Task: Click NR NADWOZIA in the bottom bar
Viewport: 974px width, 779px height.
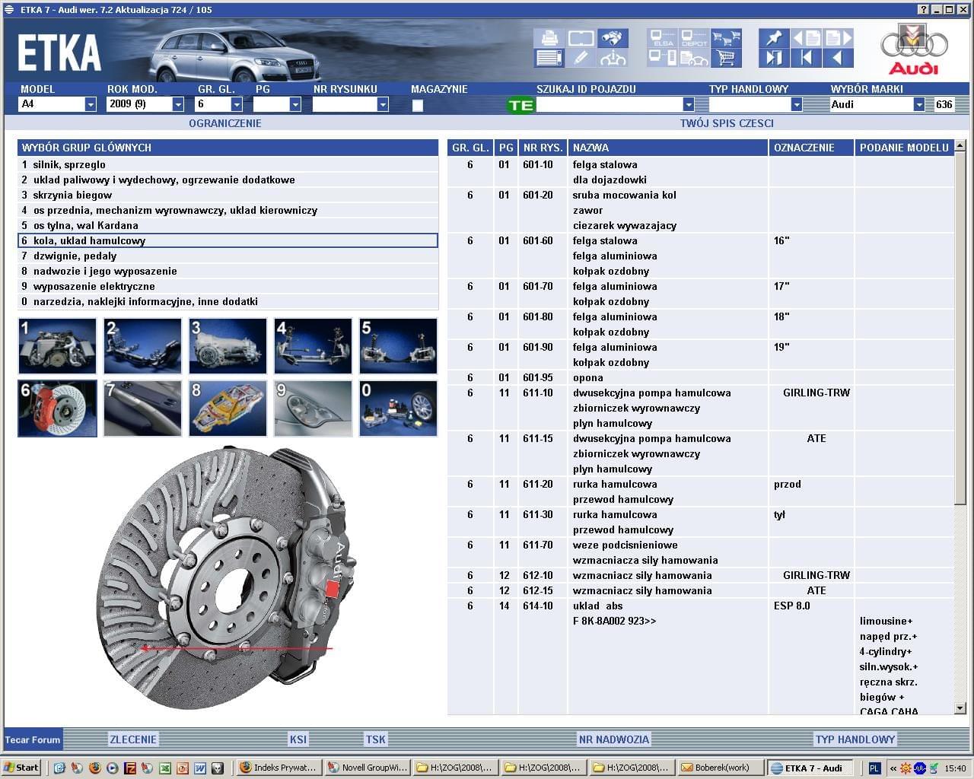Action: click(x=613, y=739)
